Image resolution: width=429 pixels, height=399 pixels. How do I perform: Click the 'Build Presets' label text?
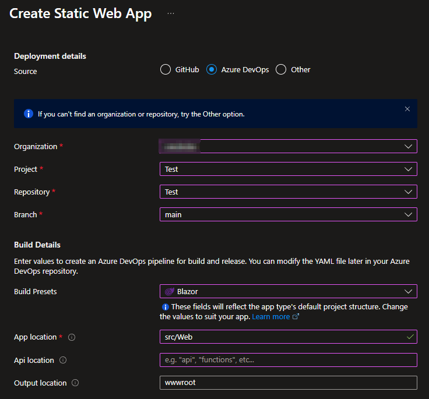(x=36, y=291)
